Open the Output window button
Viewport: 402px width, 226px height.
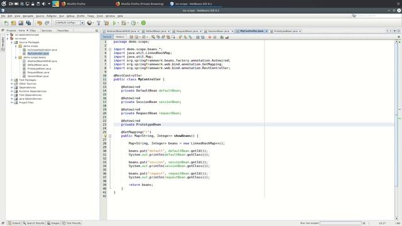click(14, 223)
